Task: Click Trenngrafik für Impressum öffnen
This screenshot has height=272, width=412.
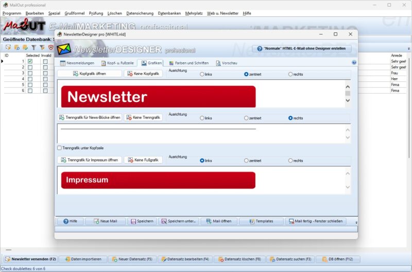Action: click(89, 160)
